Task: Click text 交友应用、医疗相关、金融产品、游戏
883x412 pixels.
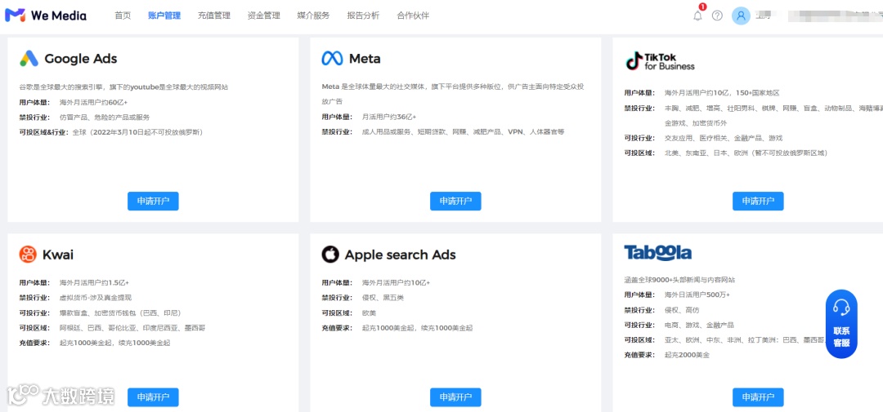Action: (x=724, y=138)
